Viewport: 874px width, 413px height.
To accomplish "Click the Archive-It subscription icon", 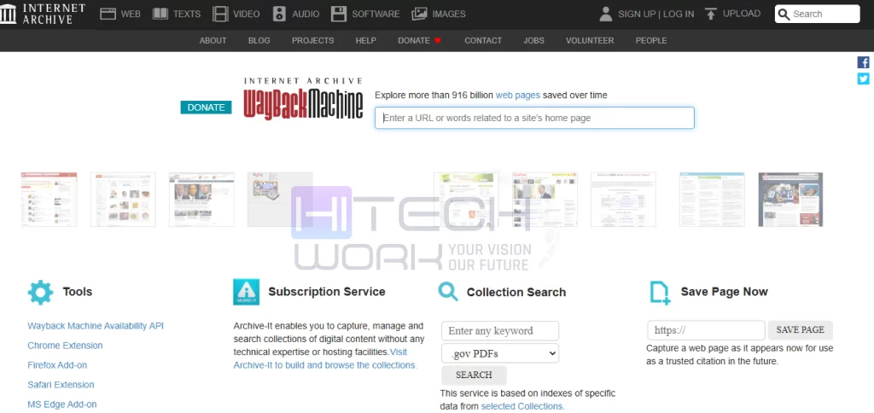I will pyautogui.click(x=247, y=292).
